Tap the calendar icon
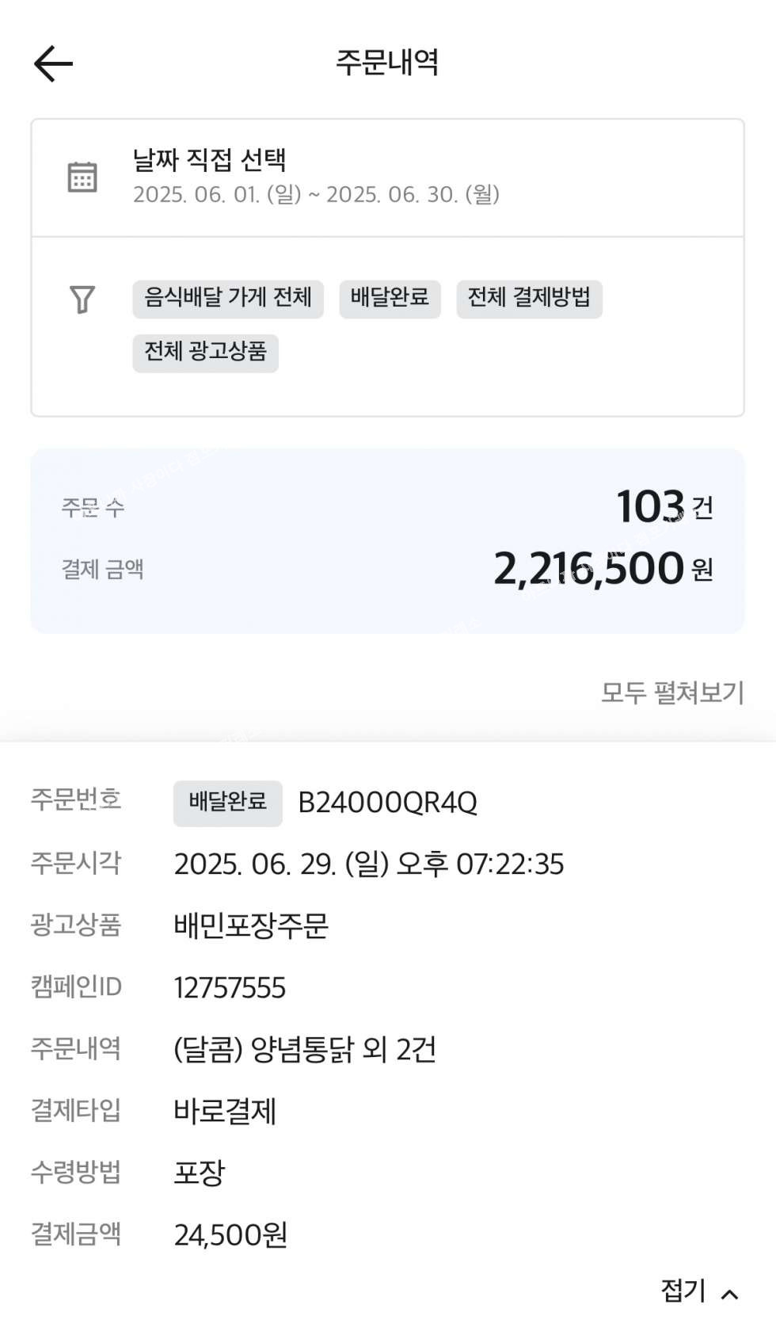The width and height of the screenshot is (776, 1343). pos(82,177)
